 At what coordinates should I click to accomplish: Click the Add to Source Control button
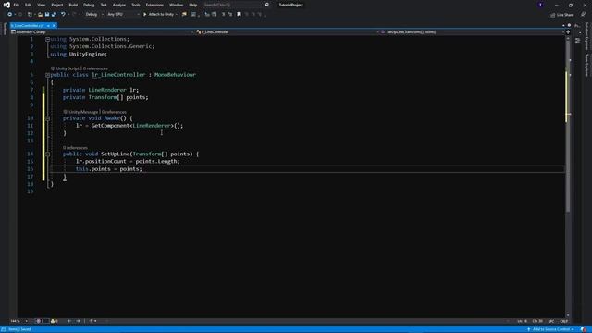[x=550, y=329]
